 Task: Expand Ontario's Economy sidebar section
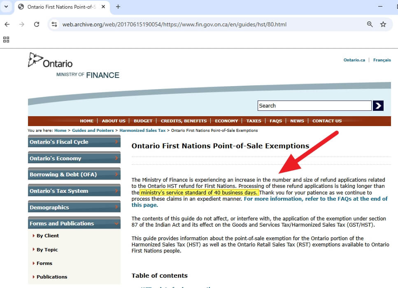click(x=74, y=158)
